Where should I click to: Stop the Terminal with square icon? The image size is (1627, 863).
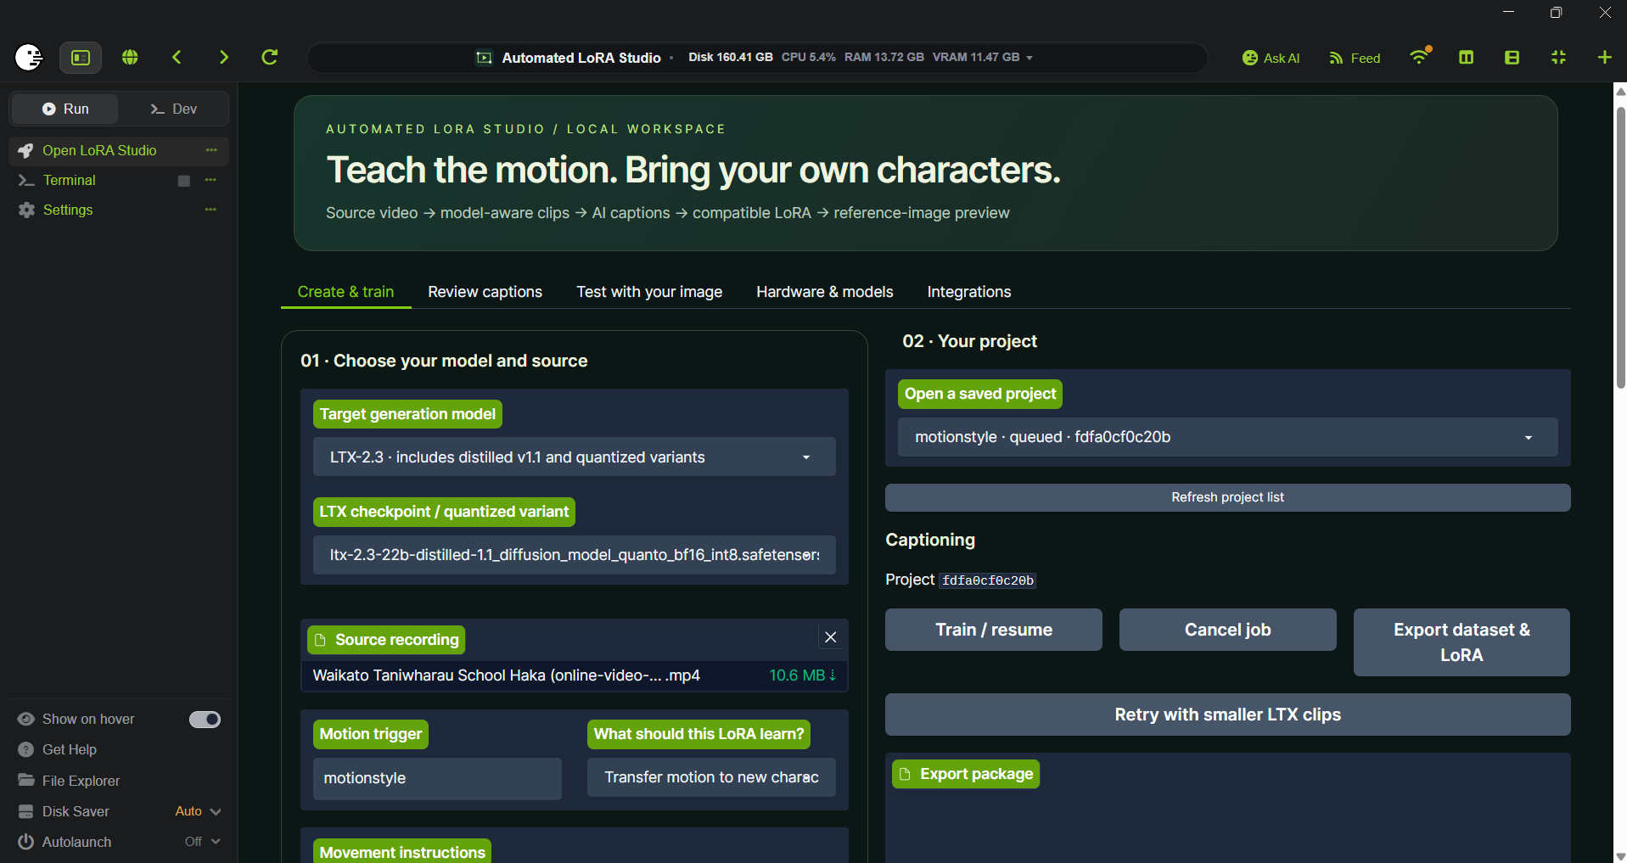183,181
